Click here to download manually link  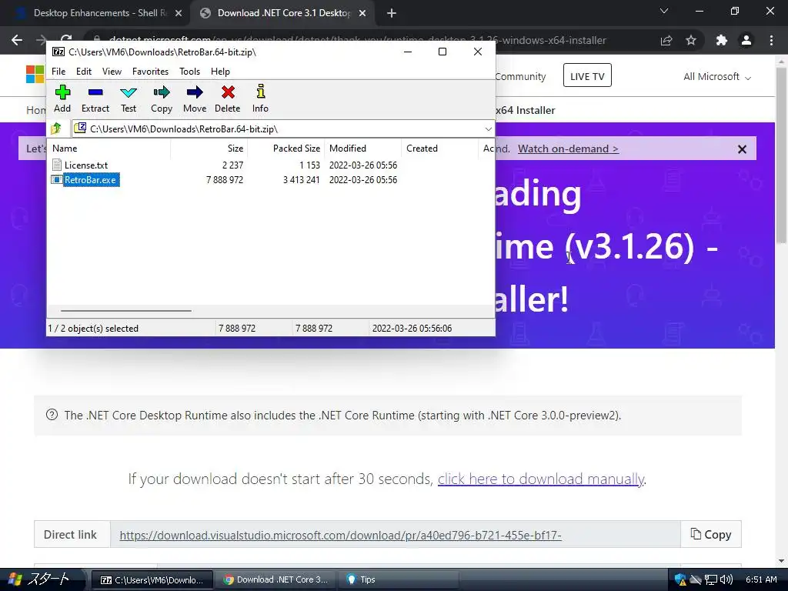pos(541,479)
